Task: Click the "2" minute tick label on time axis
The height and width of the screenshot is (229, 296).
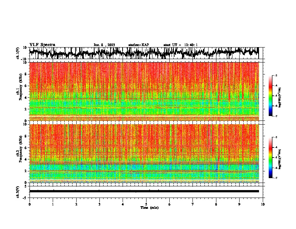Action: pos(76,204)
